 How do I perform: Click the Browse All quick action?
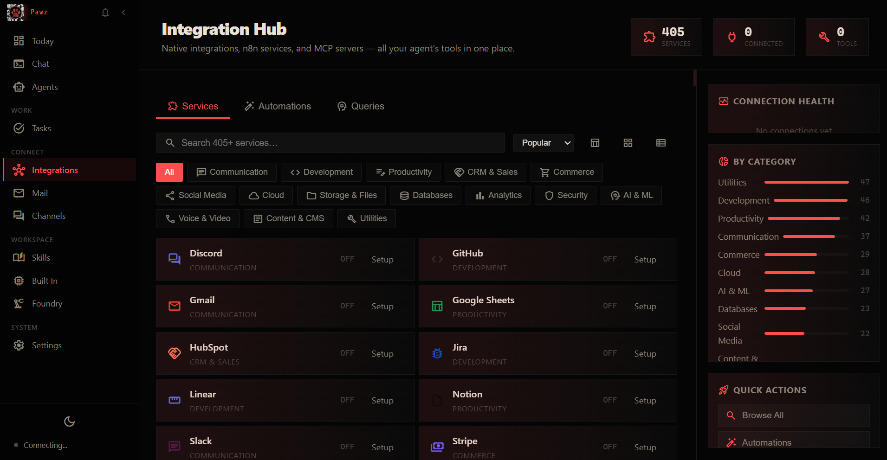(x=793, y=415)
